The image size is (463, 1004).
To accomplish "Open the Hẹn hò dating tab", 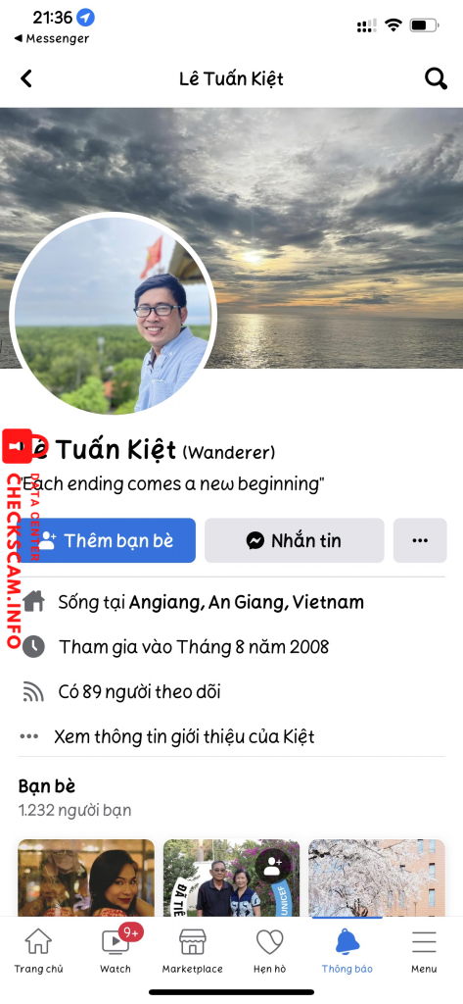I will [x=270, y=950].
